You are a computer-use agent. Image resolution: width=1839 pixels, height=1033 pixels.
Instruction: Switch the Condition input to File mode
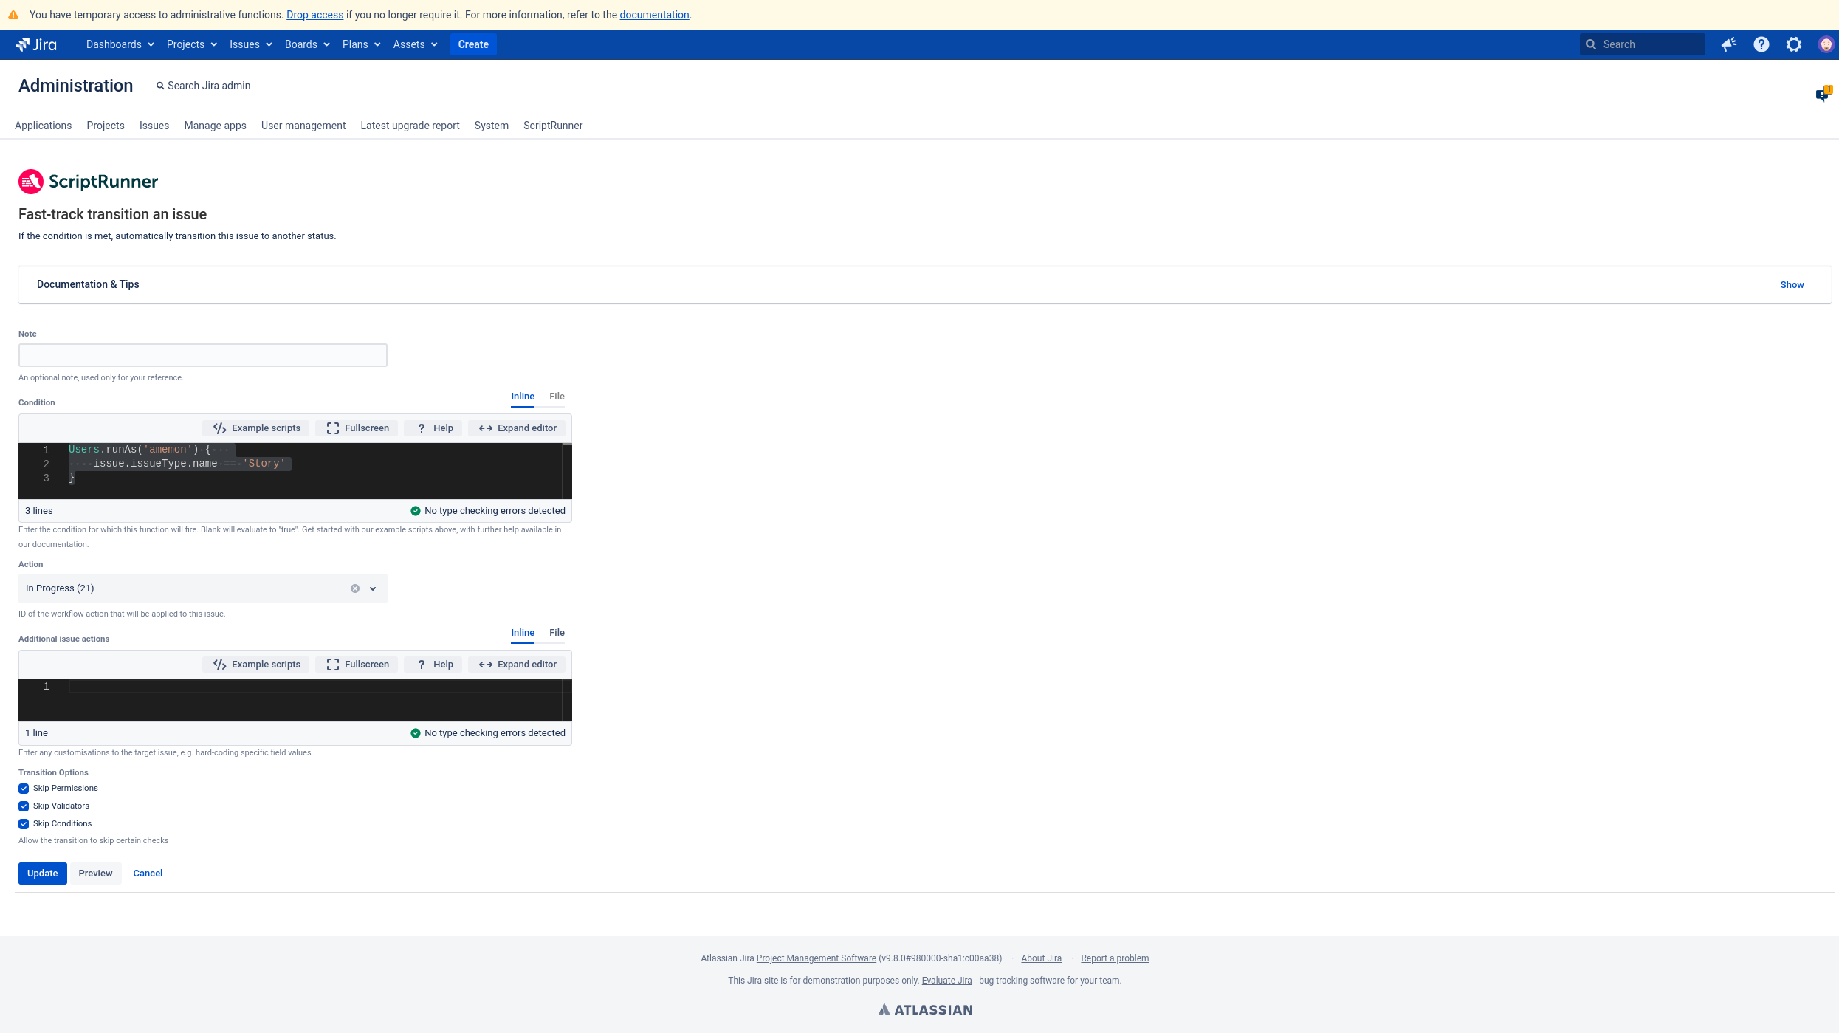tap(557, 397)
